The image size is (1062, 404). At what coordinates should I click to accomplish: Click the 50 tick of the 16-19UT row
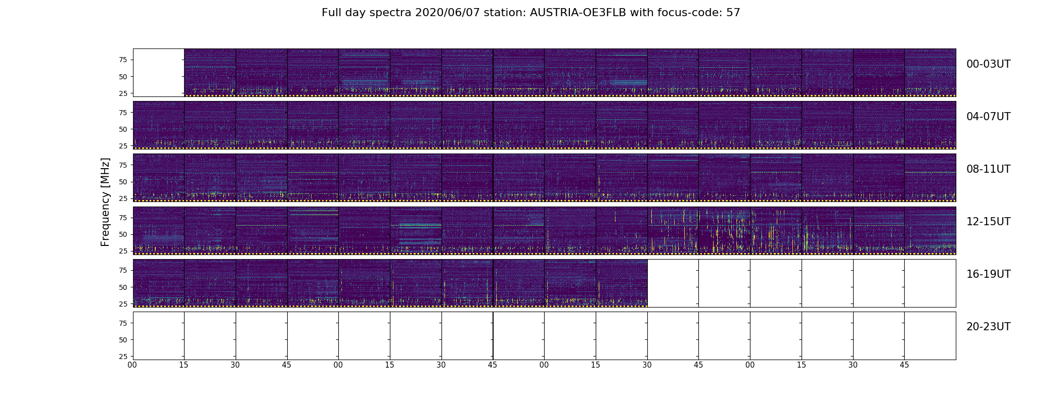(x=123, y=287)
